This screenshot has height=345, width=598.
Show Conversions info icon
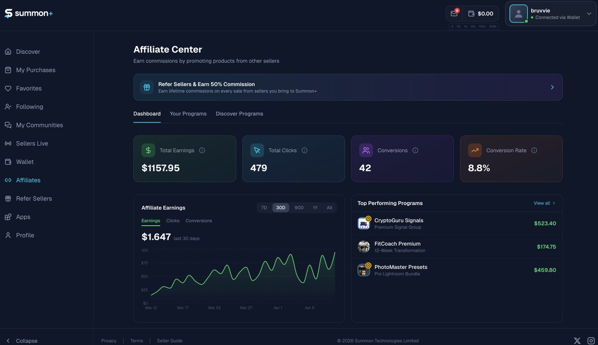click(x=415, y=150)
